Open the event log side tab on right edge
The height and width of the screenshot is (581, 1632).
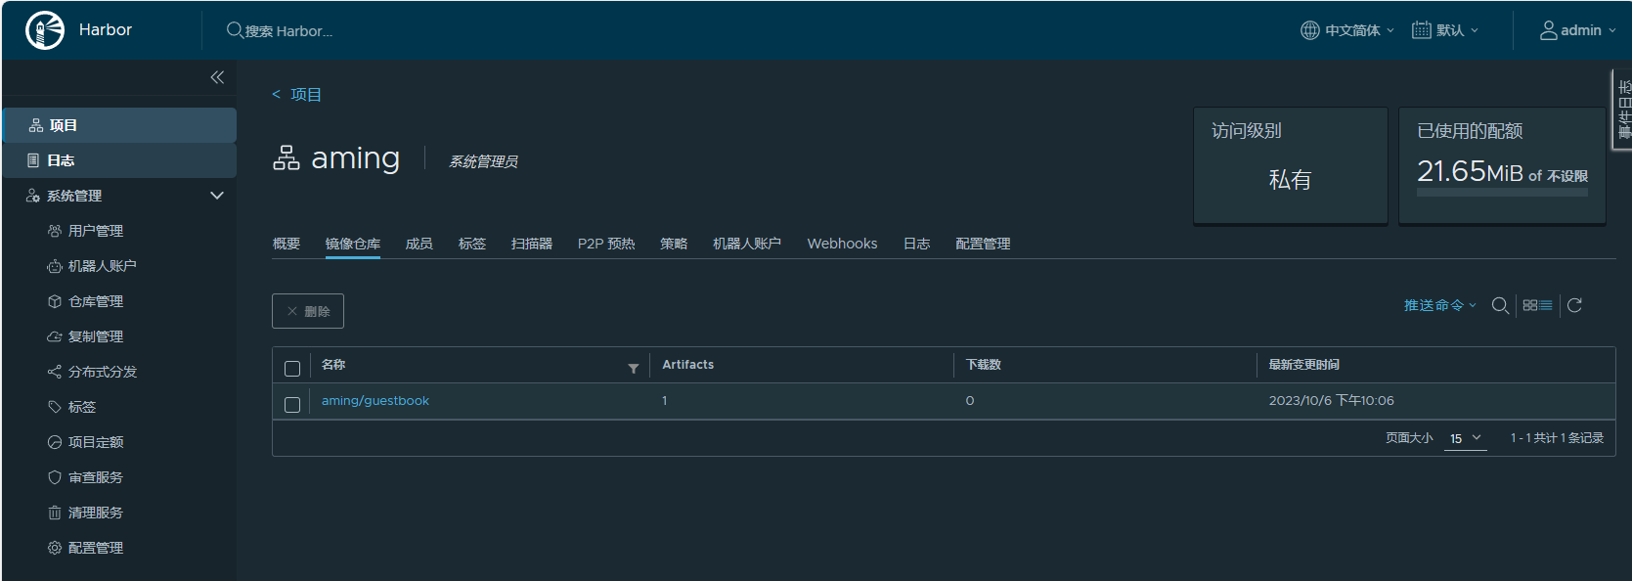1622,109
